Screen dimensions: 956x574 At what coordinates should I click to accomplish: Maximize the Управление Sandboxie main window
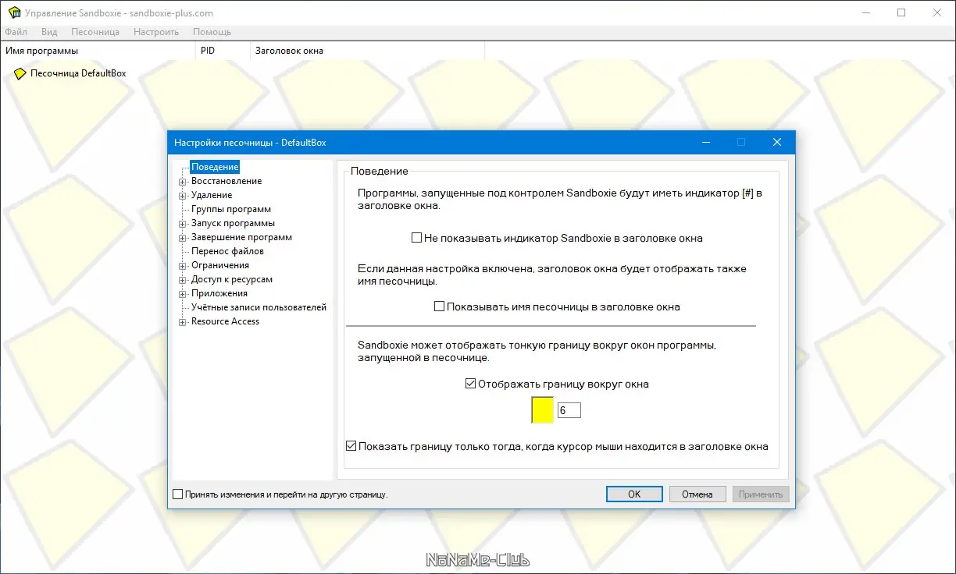tap(901, 12)
